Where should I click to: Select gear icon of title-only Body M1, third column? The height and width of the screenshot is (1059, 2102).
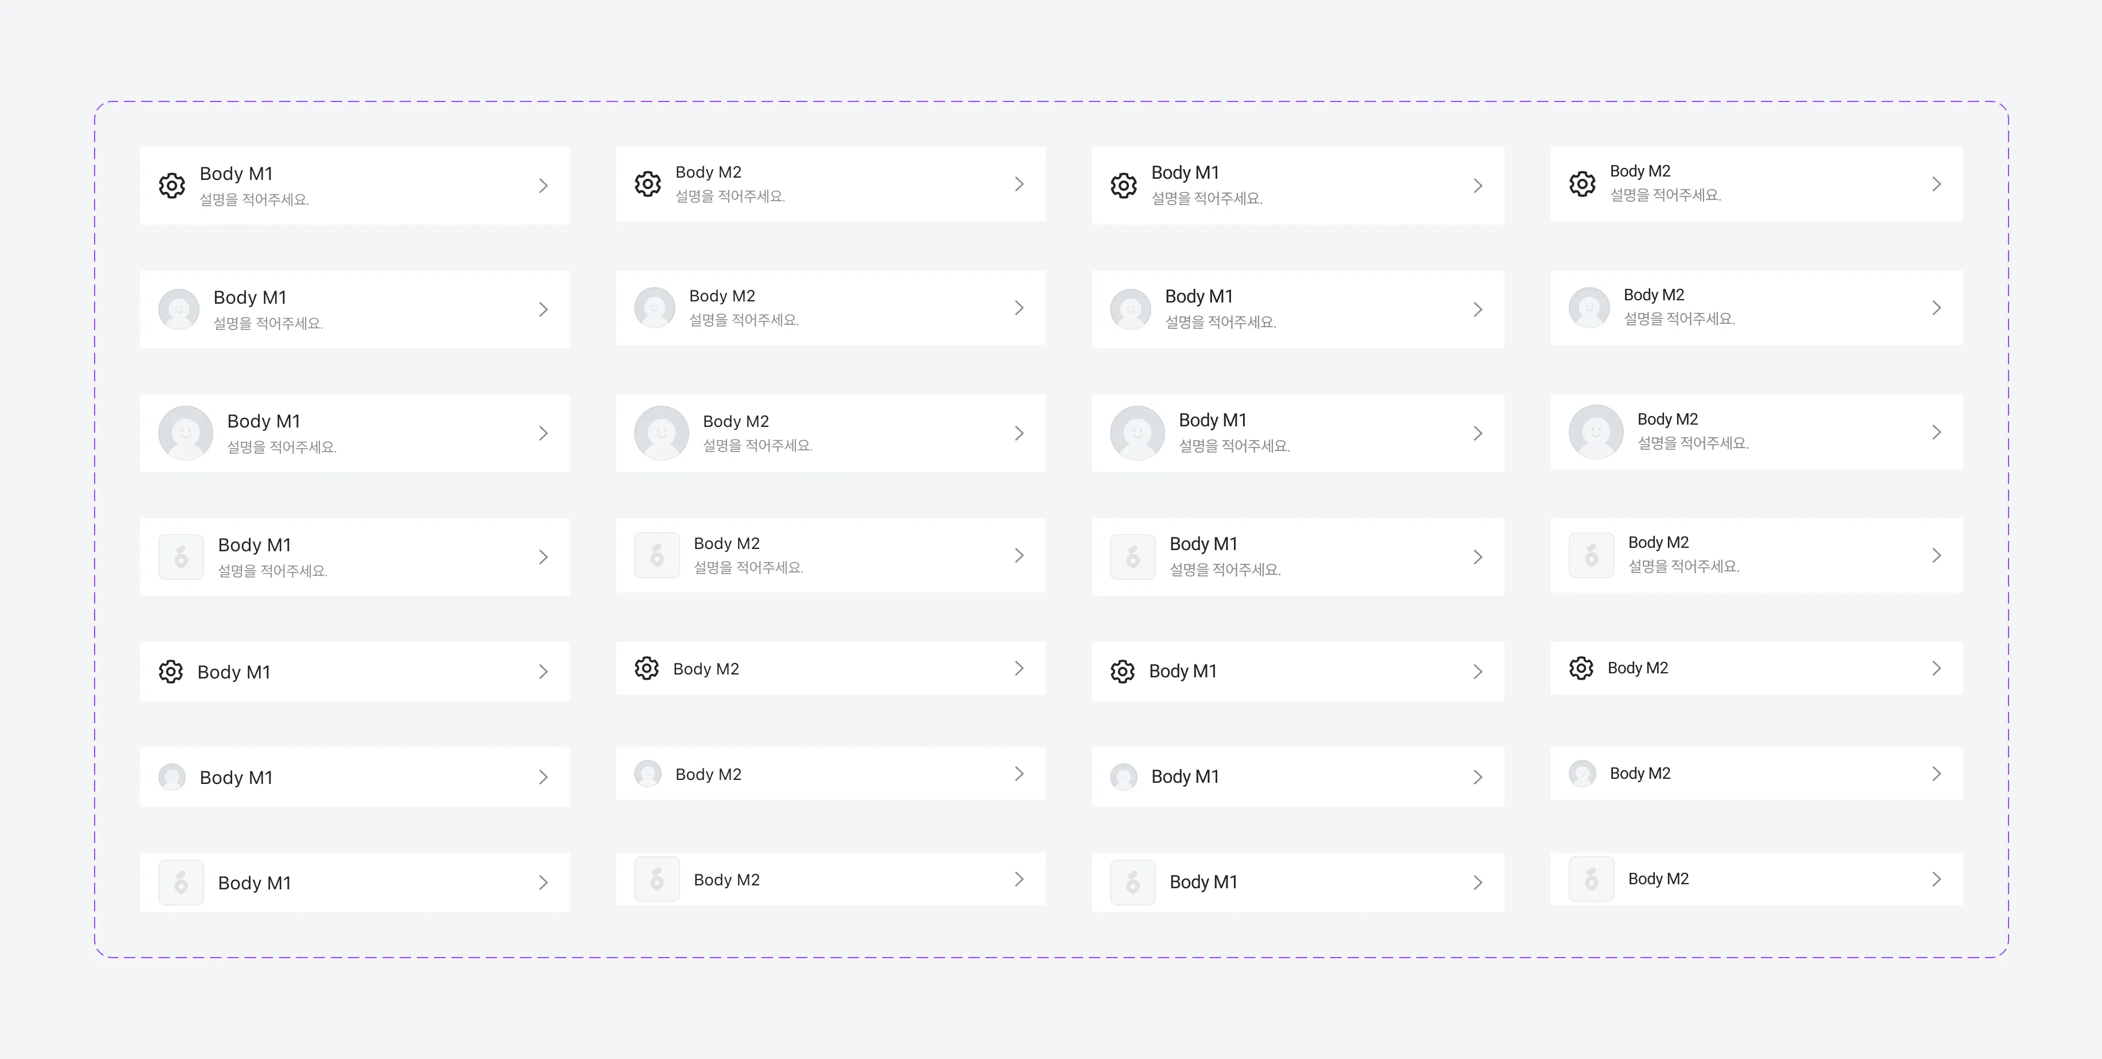(1123, 672)
